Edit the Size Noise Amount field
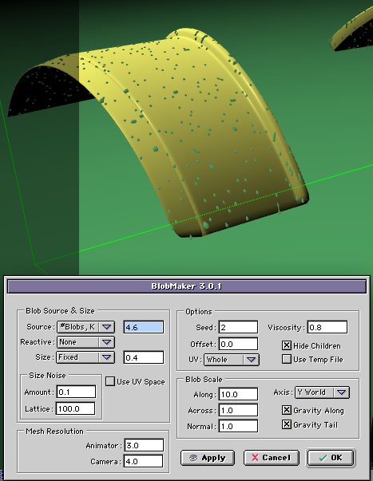This screenshot has height=481, width=373. [76, 392]
